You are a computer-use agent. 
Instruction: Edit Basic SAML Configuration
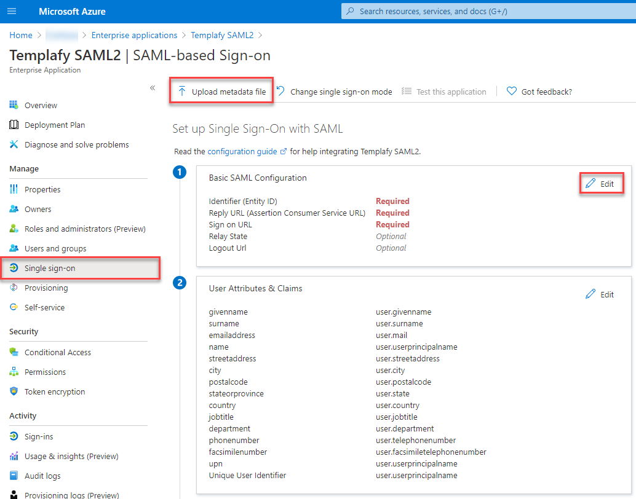(x=602, y=183)
